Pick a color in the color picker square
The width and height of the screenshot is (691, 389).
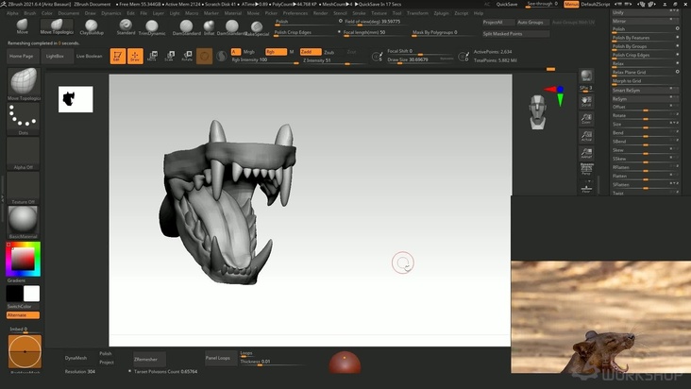point(24,260)
